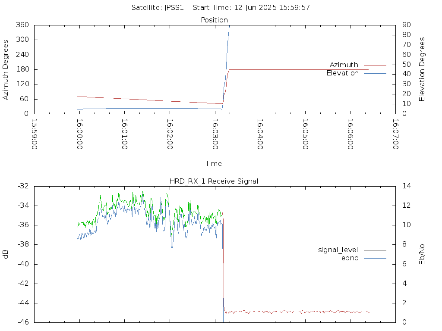The image size is (442, 331).
Task: Click the "16:05:00" time tick label
Action: (x=305, y=134)
